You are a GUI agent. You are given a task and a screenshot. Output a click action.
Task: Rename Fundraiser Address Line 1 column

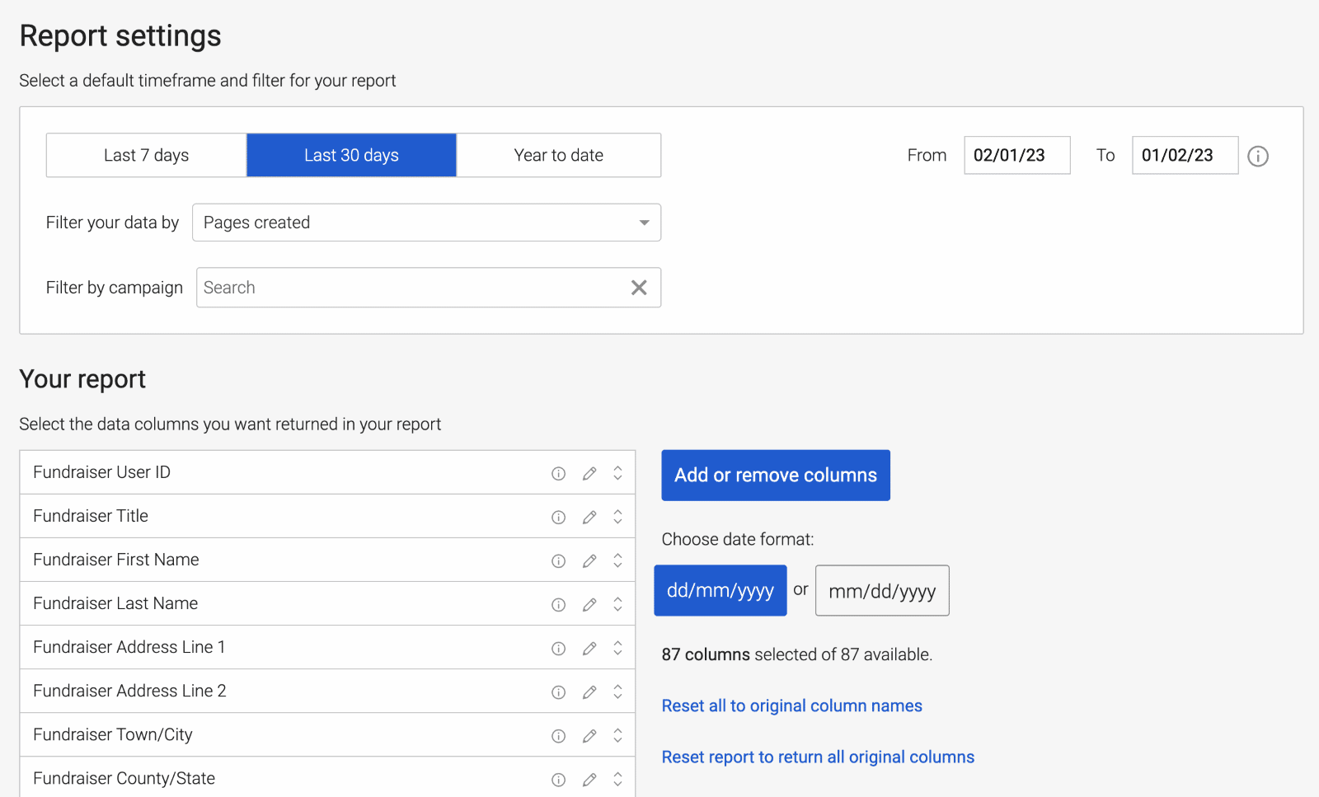[589, 648]
